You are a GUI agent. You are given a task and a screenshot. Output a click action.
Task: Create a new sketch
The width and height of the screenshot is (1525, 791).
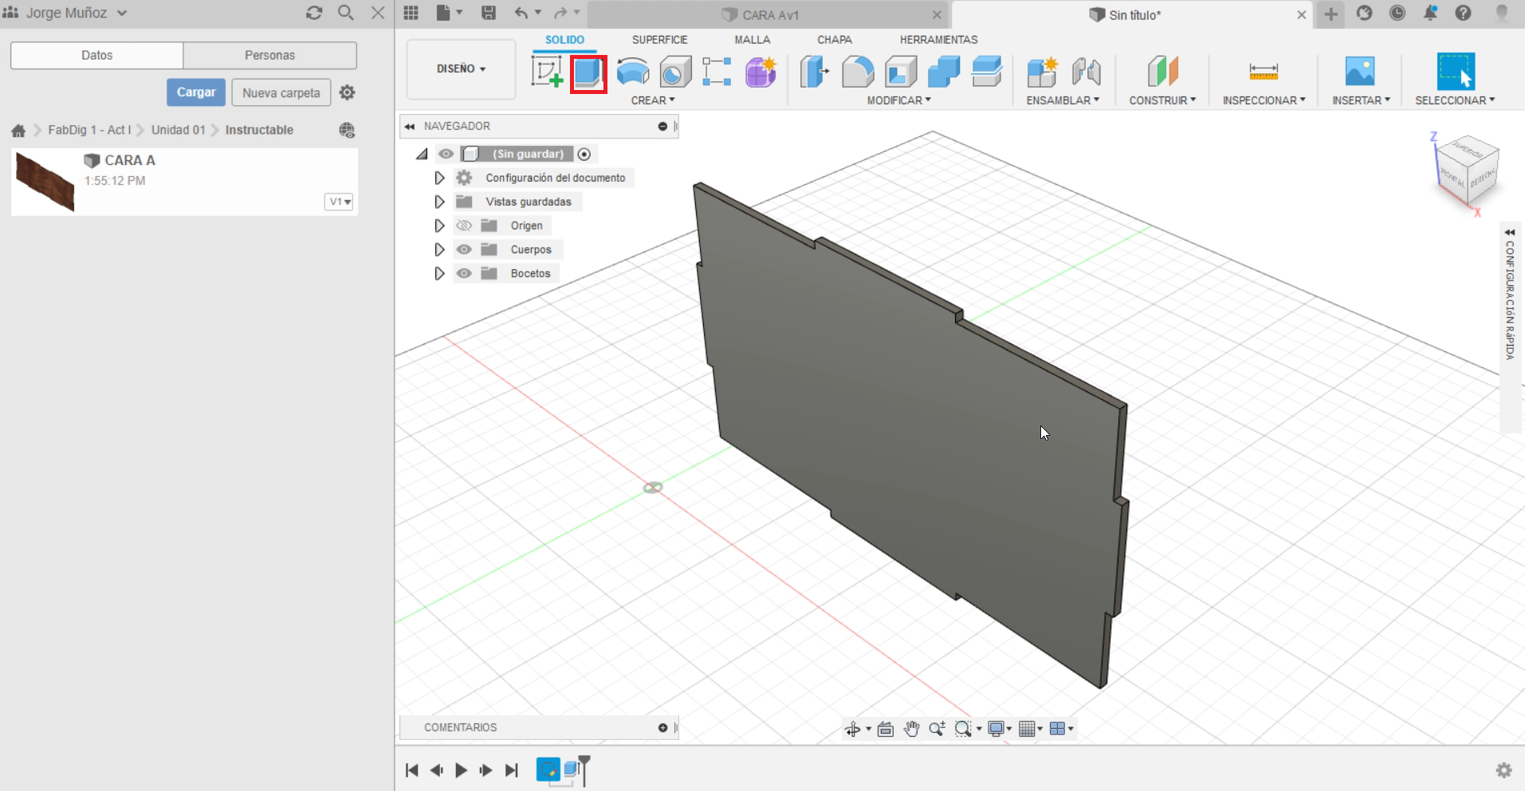(546, 72)
